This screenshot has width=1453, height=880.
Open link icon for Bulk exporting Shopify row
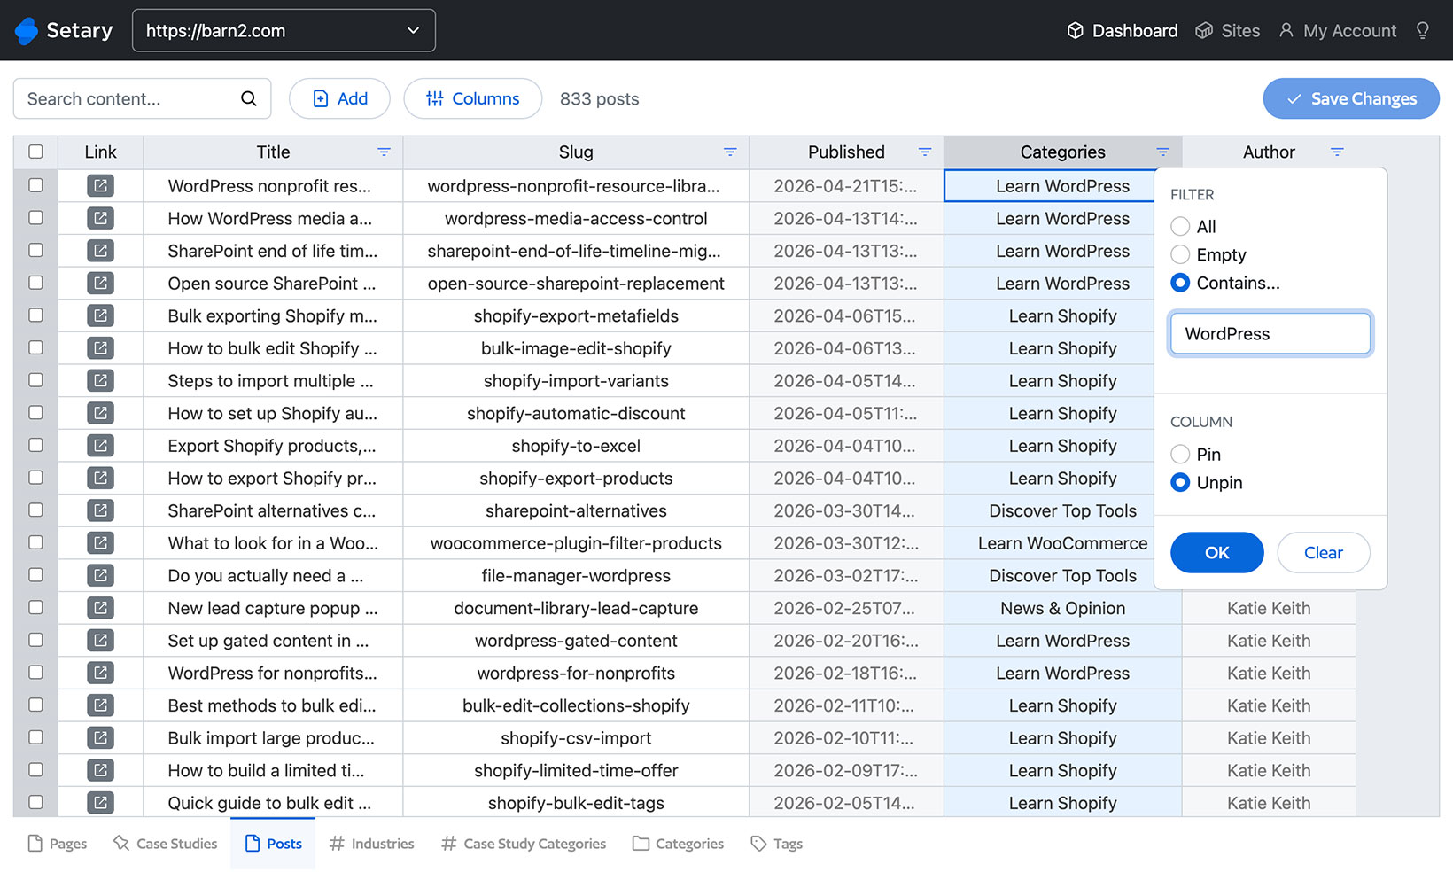(100, 315)
